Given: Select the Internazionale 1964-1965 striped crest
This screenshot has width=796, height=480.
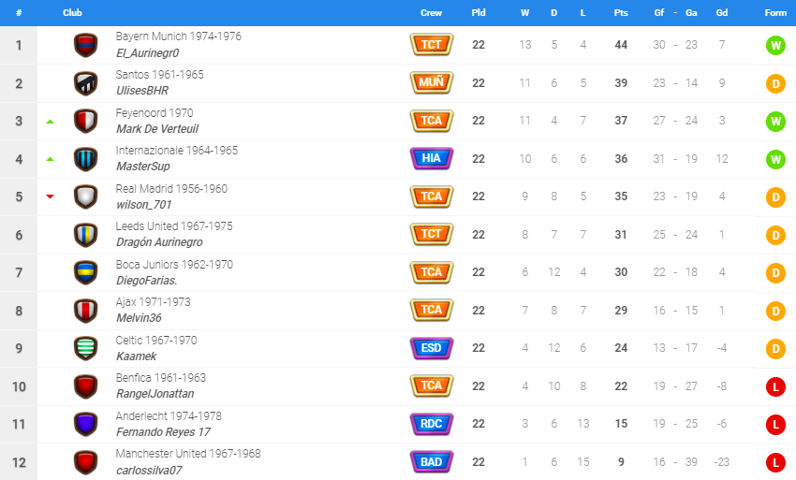Looking at the screenshot, I should 86,159.
